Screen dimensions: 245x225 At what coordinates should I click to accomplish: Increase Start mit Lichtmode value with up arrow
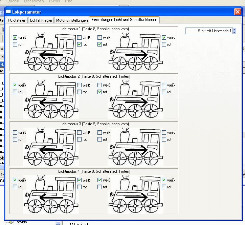234,29
